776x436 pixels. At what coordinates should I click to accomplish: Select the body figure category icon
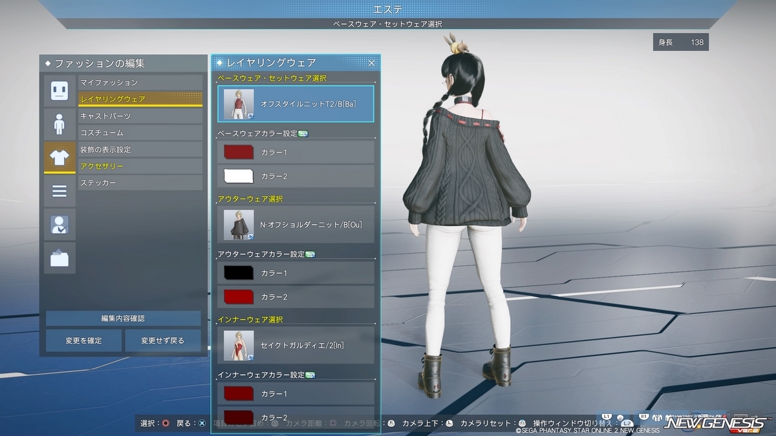(59, 124)
